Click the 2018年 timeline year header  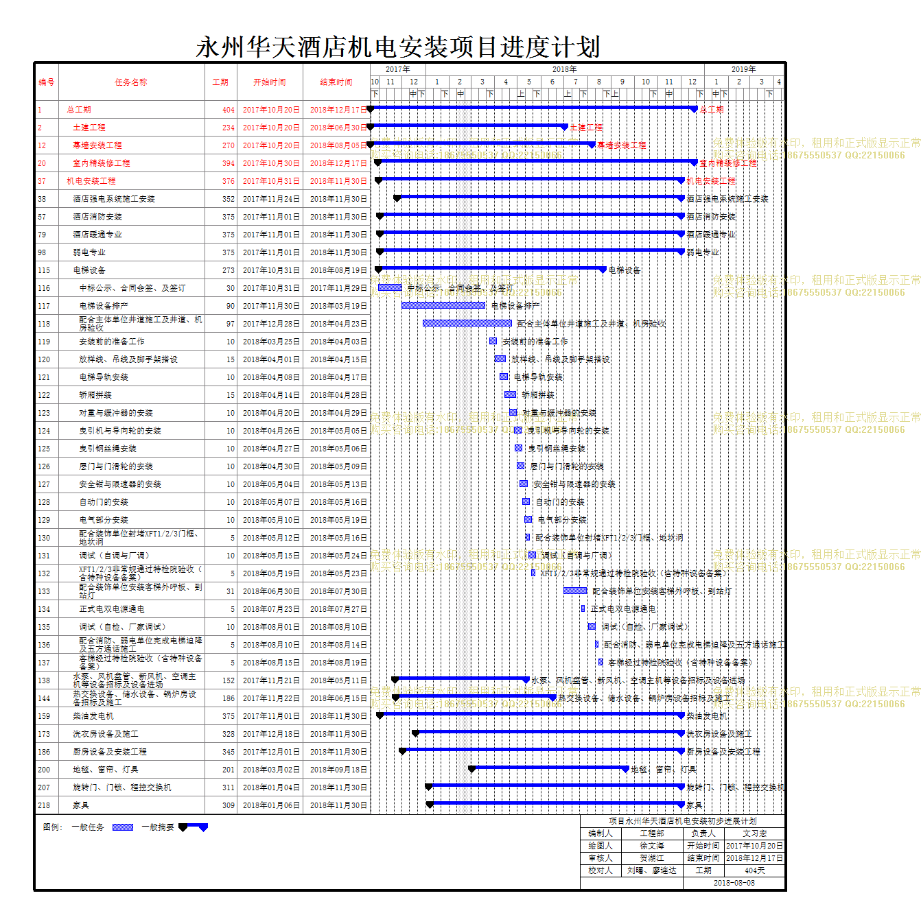coord(565,69)
